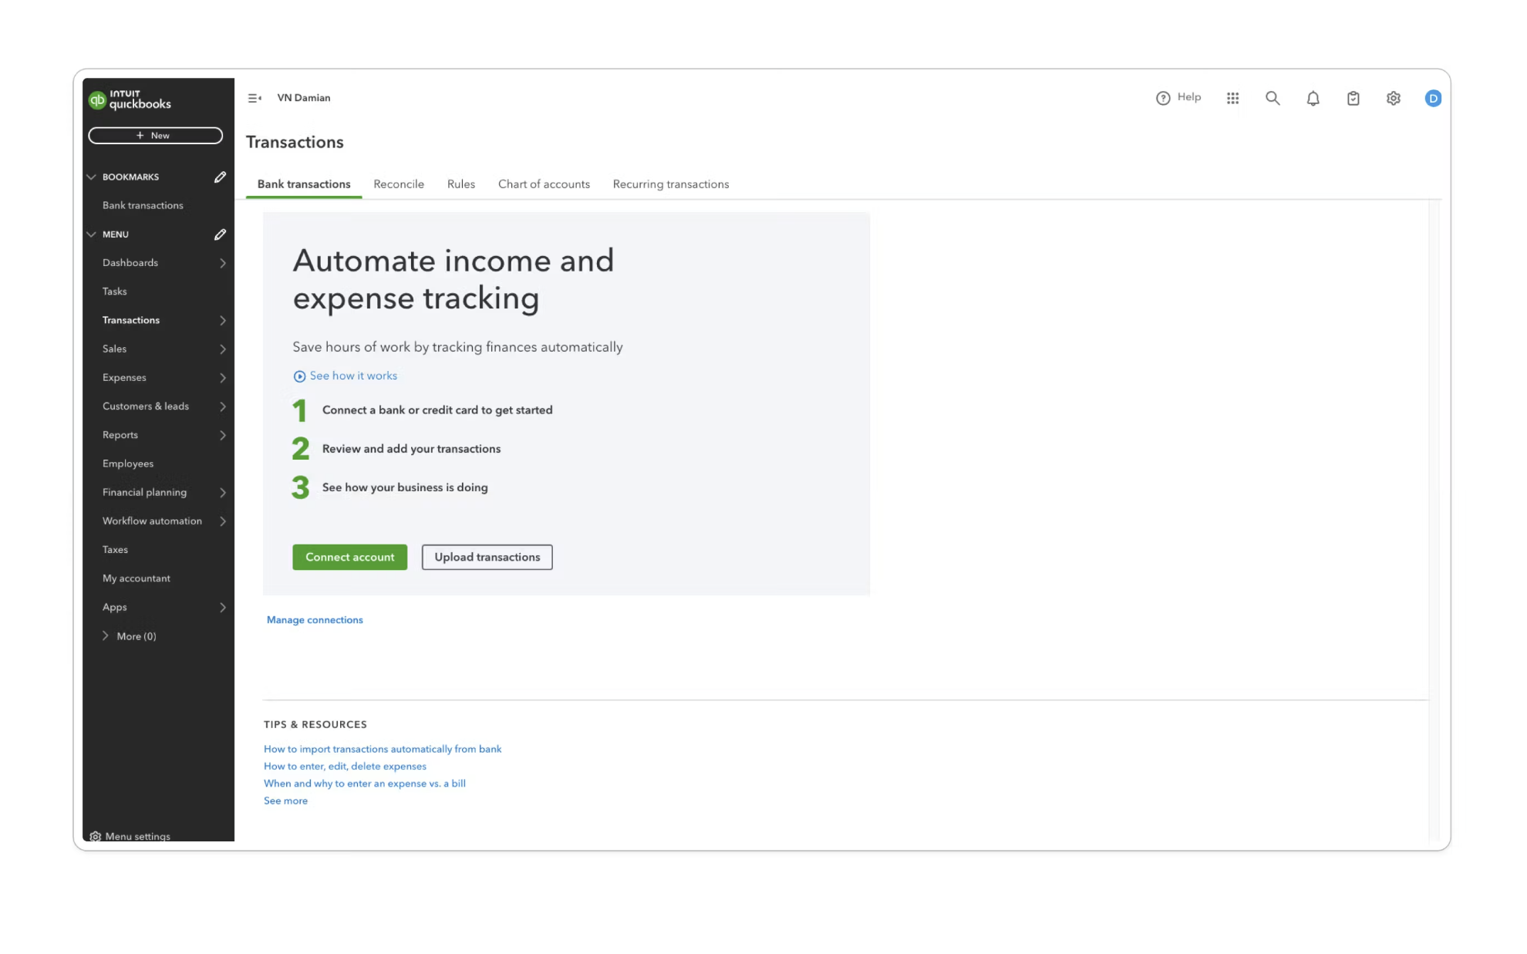Image resolution: width=1527 pixels, height=954 pixels.
Task: Open Employees in sidebar
Action: click(128, 464)
